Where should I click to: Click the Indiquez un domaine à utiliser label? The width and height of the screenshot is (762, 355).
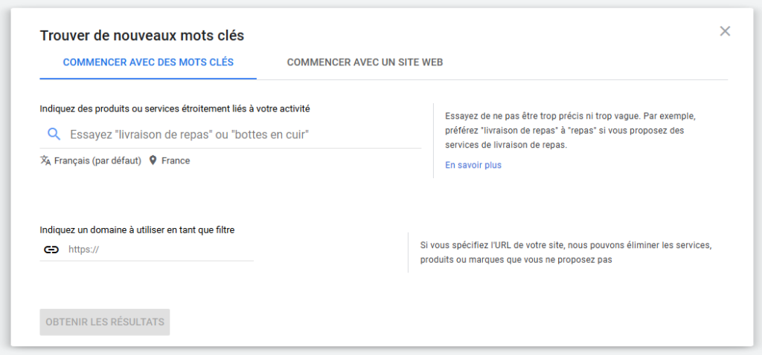[x=138, y=230]
